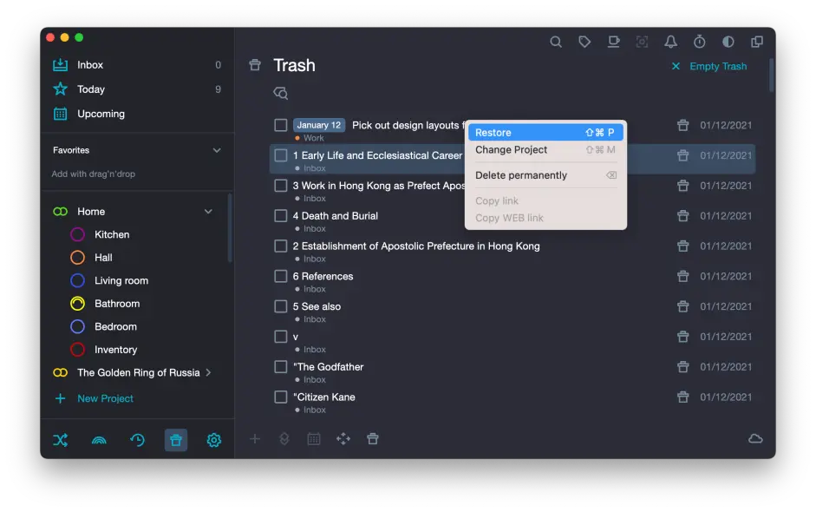Check the '4 Death and Burial' task checkbox
Image resolution: width=816 pixels, height=512 pixels.
pos(281,216)
